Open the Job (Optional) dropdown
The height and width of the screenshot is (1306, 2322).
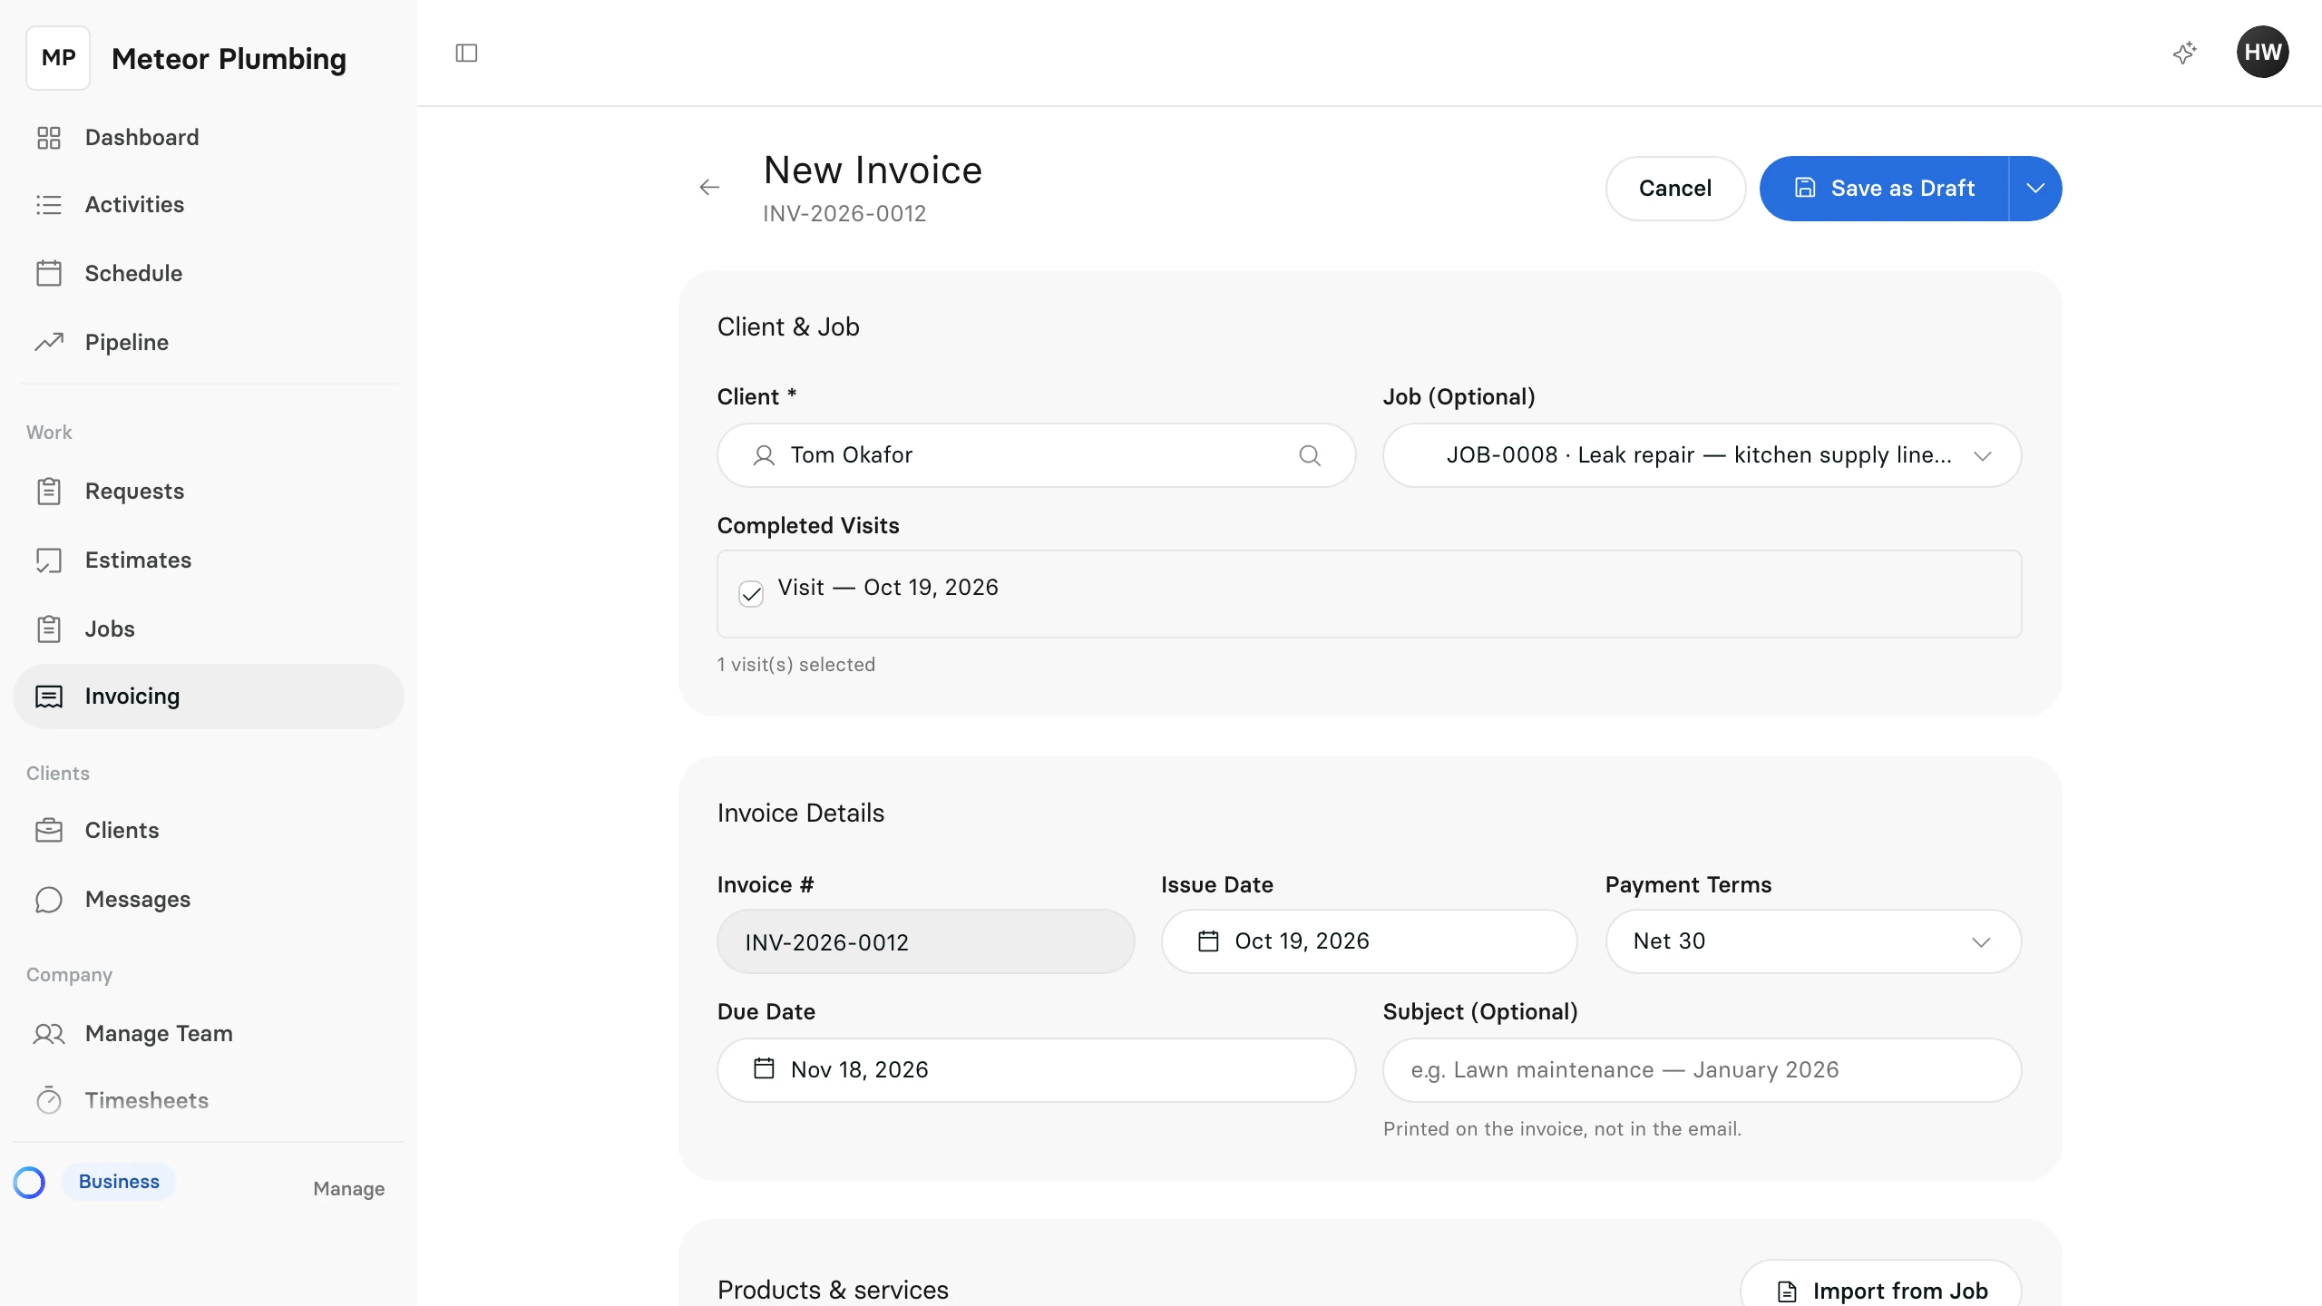1702,455
